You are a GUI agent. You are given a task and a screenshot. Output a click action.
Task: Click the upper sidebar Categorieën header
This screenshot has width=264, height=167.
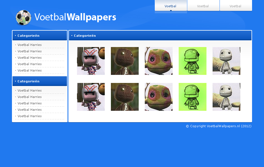tap(40, 36)
